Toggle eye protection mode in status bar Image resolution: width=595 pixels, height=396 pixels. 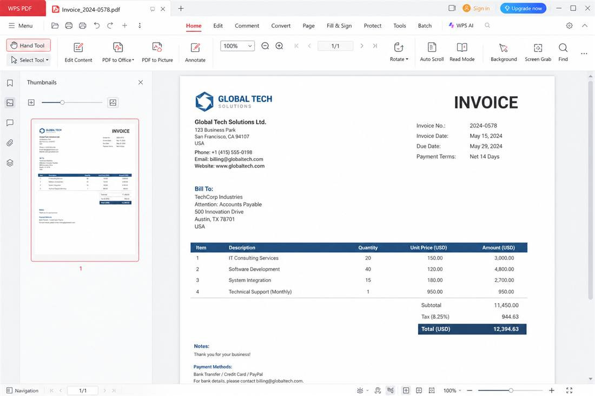coord(360,390)
